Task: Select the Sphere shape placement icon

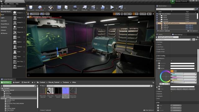Action: [x=15, y=42]
